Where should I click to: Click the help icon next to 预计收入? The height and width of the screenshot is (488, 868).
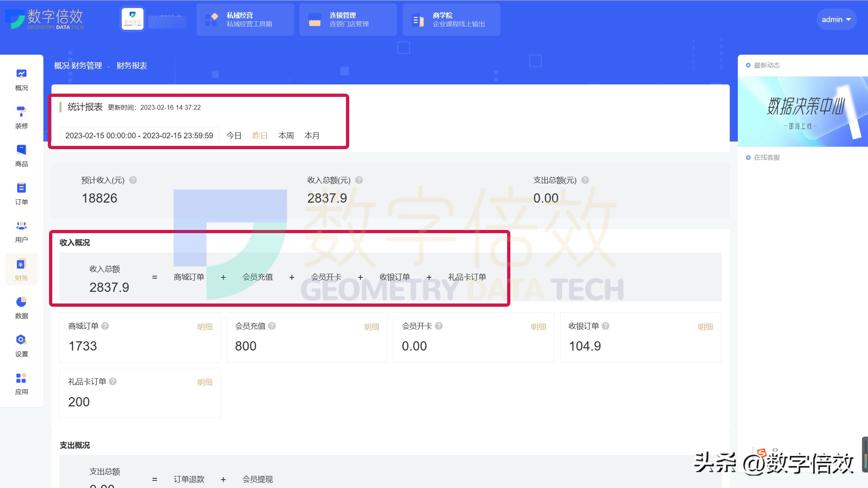133,180
